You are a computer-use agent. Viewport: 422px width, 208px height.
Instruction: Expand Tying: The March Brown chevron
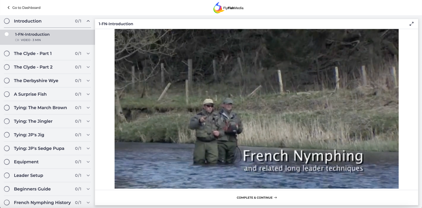click(x=88, y=108)
